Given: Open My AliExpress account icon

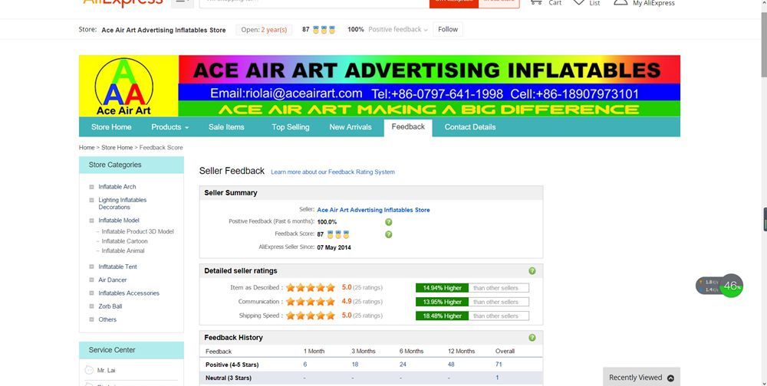Looking at the screenshot, I should [x=621, y=2].
